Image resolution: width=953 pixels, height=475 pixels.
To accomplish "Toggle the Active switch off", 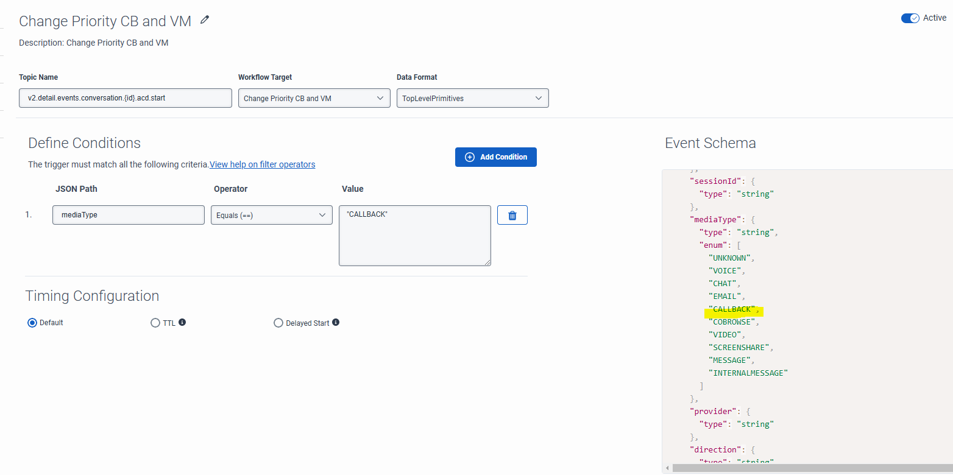I will click(910, 18).
